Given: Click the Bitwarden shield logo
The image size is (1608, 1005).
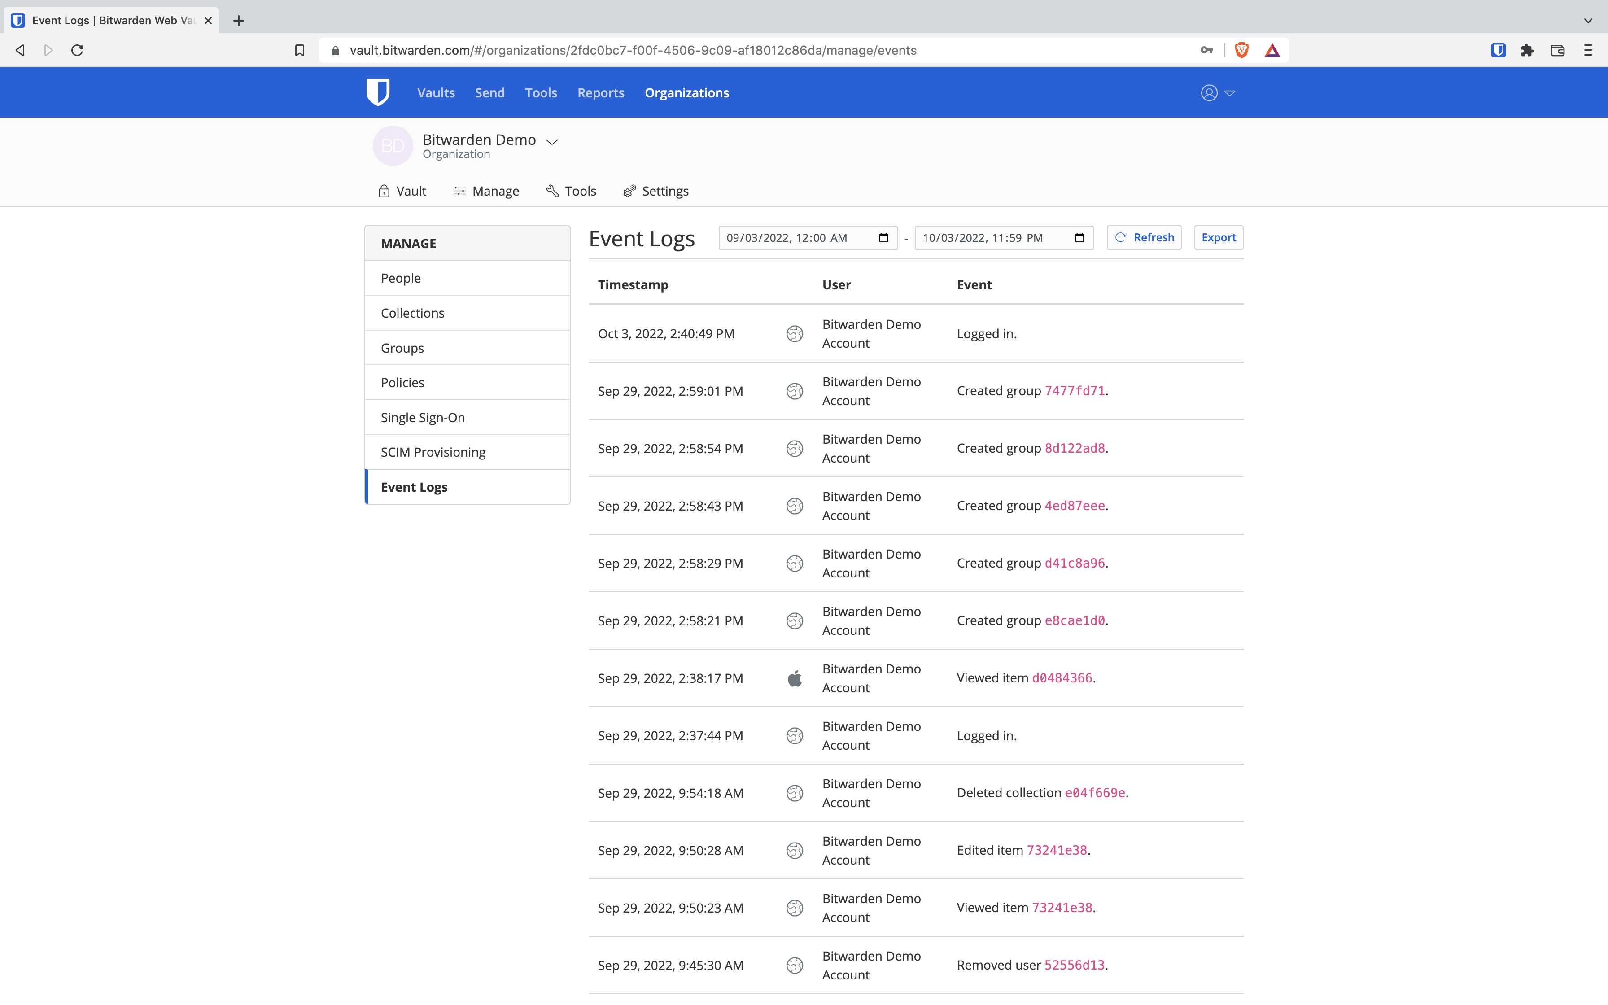Looking at the screenshot, I should tap(377, 92).
